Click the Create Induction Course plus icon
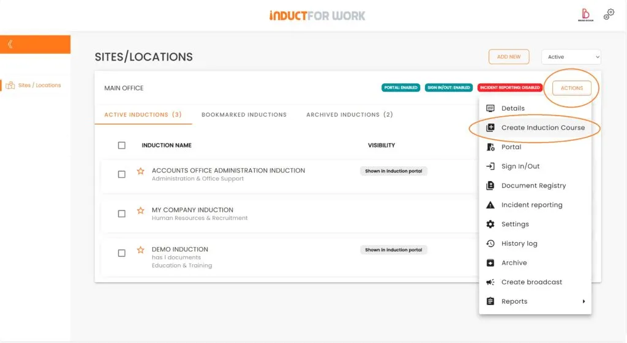This screenshot has height=343, width=627. pyautogui.click(x=490, y=128)
